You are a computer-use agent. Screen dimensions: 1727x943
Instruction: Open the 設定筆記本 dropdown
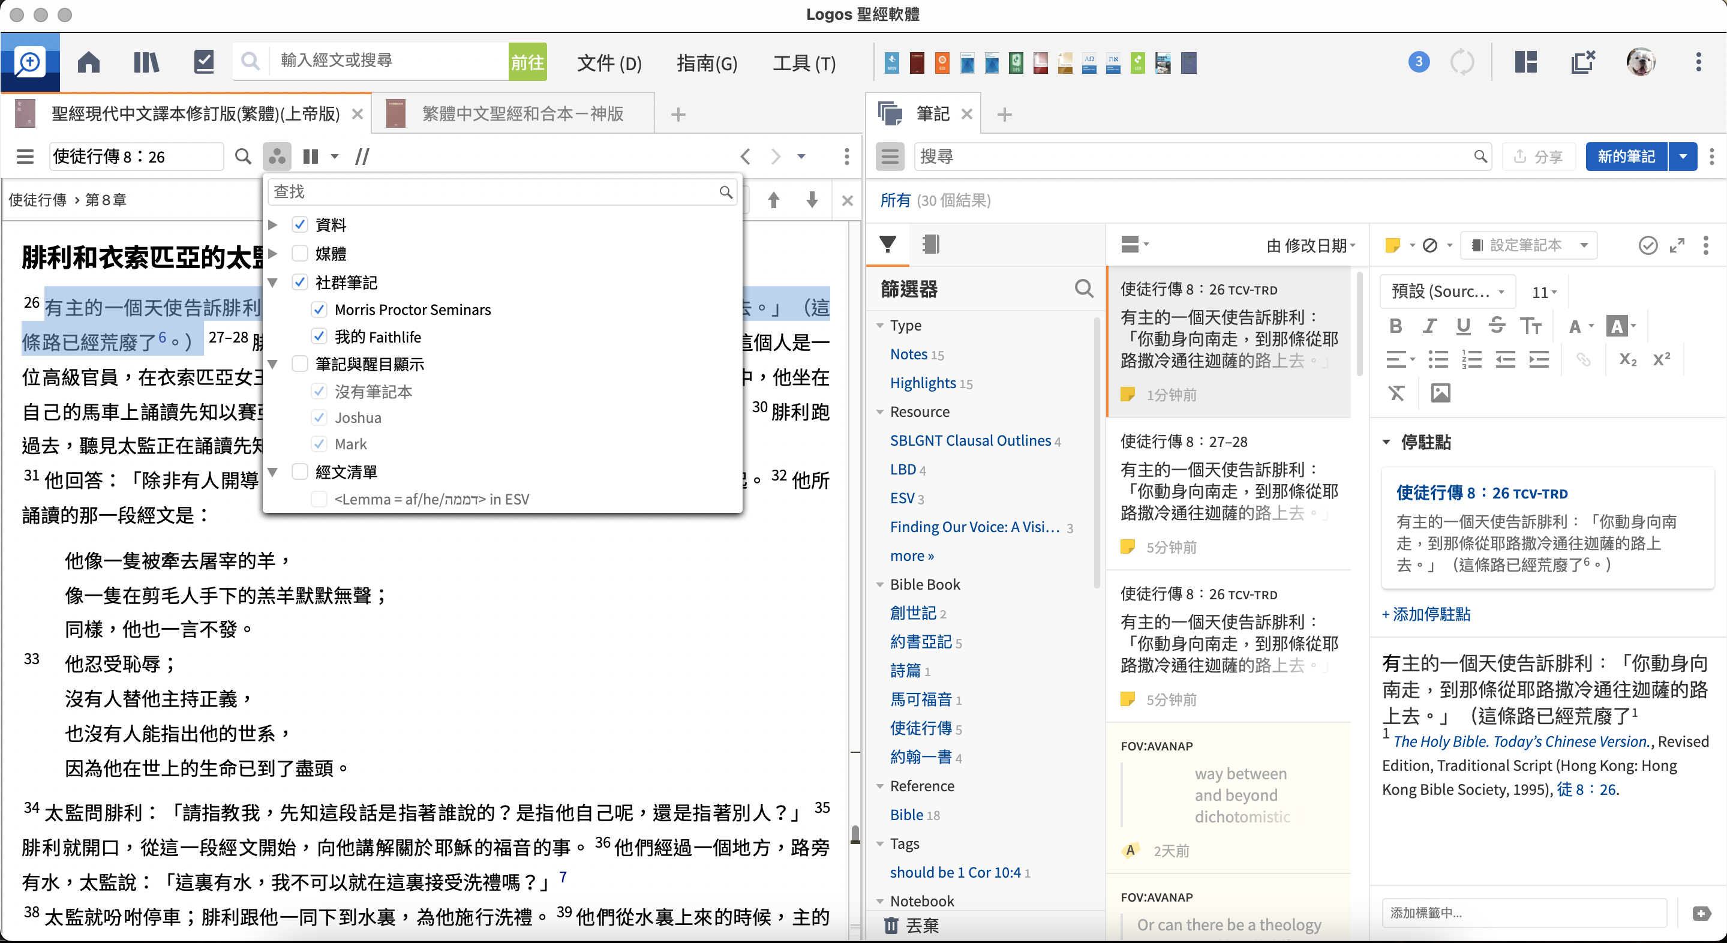click(1530, 245)
